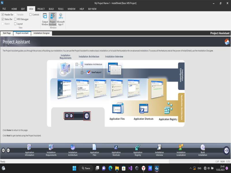
Task: Enable the MSI Debugger checkbox
Action: [15, 19]
